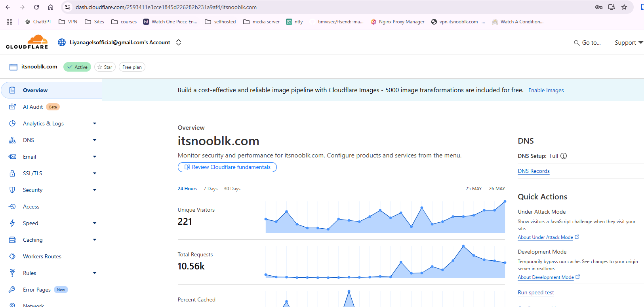Bookmark this page with the star icon
Screen dimensions: 644x307
pyautogui.click(x=624, y=7)
